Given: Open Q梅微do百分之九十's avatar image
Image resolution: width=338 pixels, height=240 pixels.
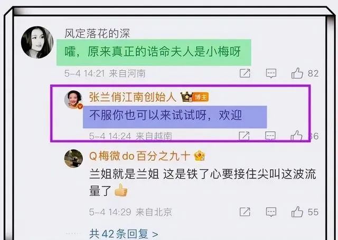Looking at the screenshot, I should coord(73,158).
